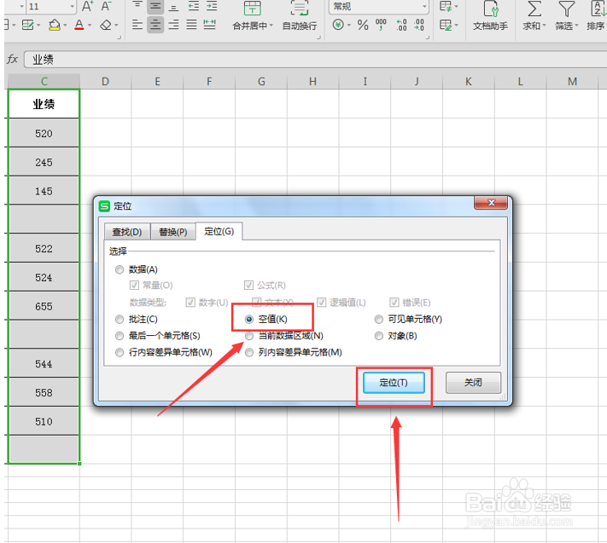This screenshot has height=543, width=607.
Task: Open the 求和 dropdown arrow
Action: [545, 26]
